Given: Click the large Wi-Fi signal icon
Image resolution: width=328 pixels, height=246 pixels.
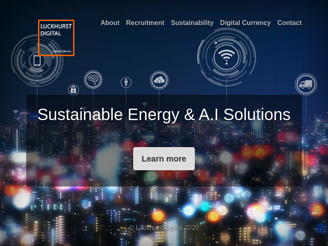Looking at the screenshot, I should tap(227, 57).
